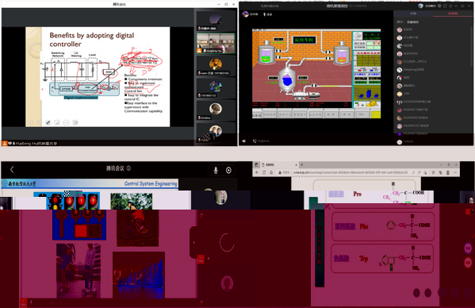Open a new browser tab with plus
Screen dimensions: 475x308
pos(301,164)
